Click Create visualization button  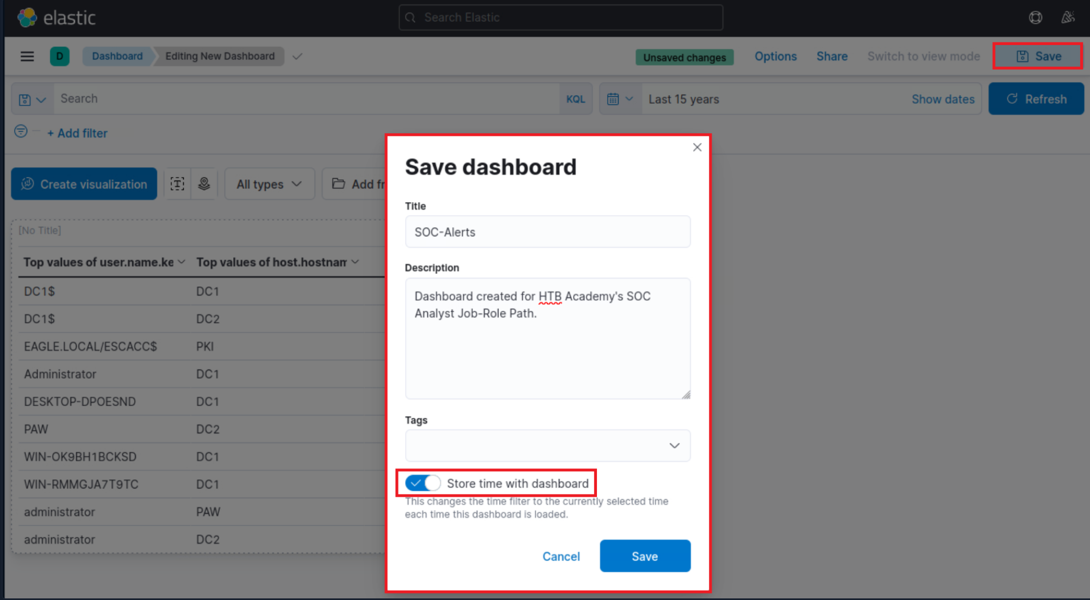pos(84,184)
